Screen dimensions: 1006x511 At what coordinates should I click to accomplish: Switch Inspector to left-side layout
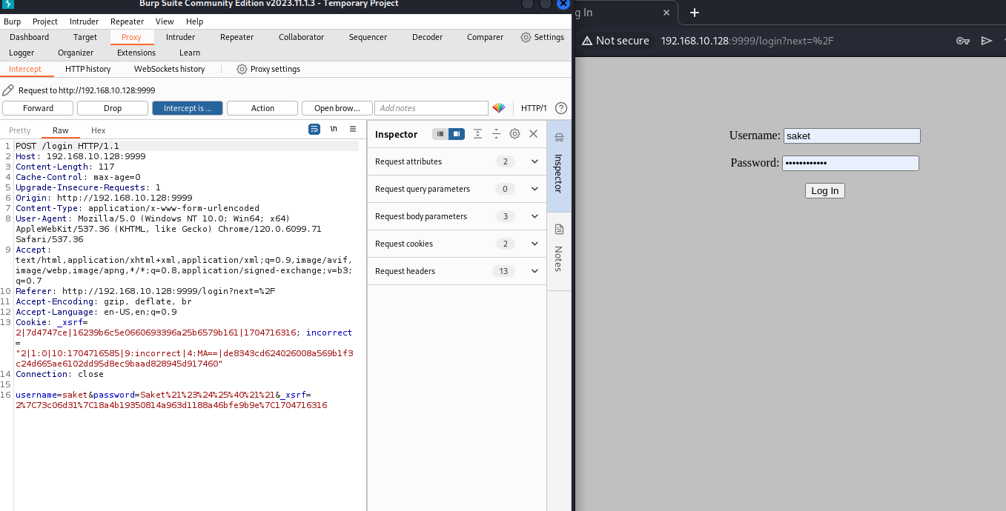(x=440, y=134)
